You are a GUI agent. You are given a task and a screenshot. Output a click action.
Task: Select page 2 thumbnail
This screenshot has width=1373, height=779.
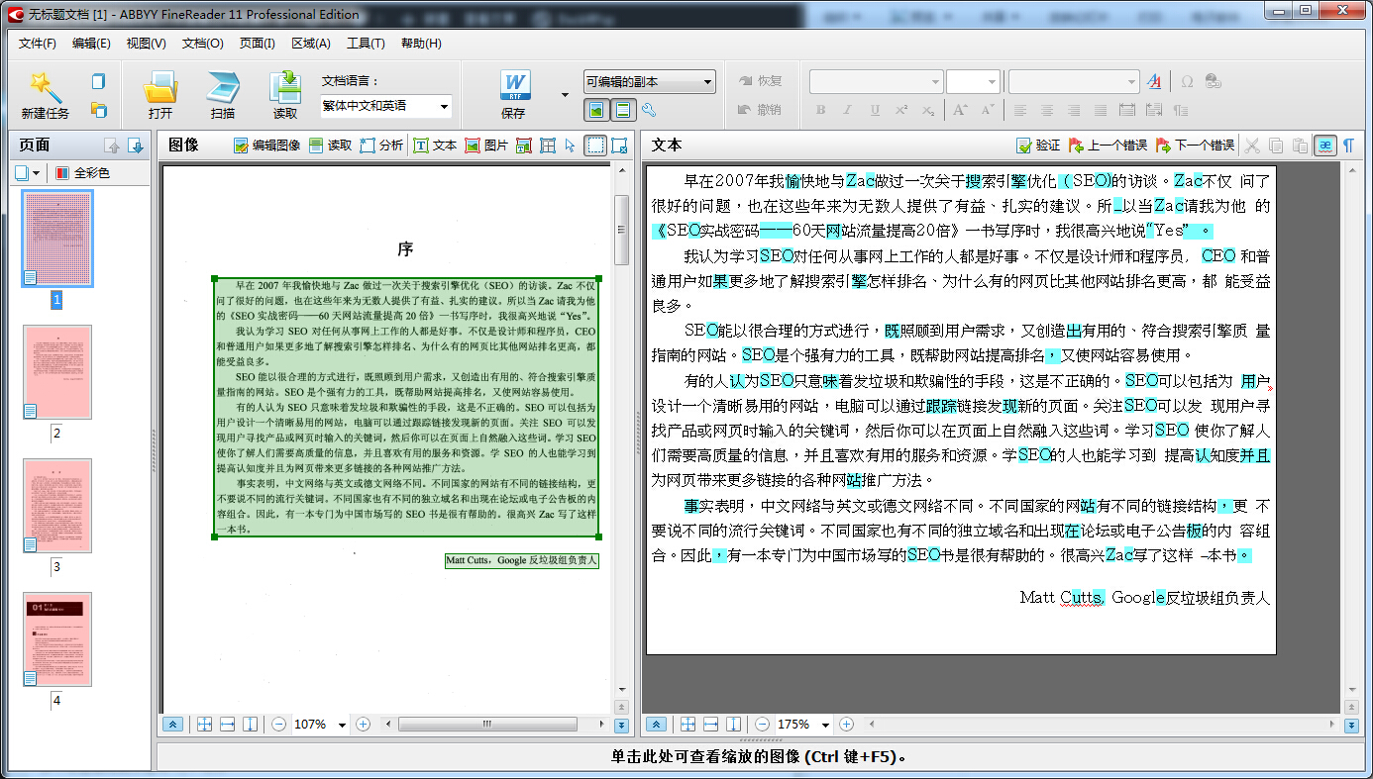(57, 372)
